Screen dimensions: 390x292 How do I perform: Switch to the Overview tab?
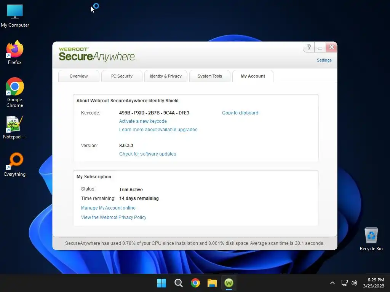pos(78,76)
